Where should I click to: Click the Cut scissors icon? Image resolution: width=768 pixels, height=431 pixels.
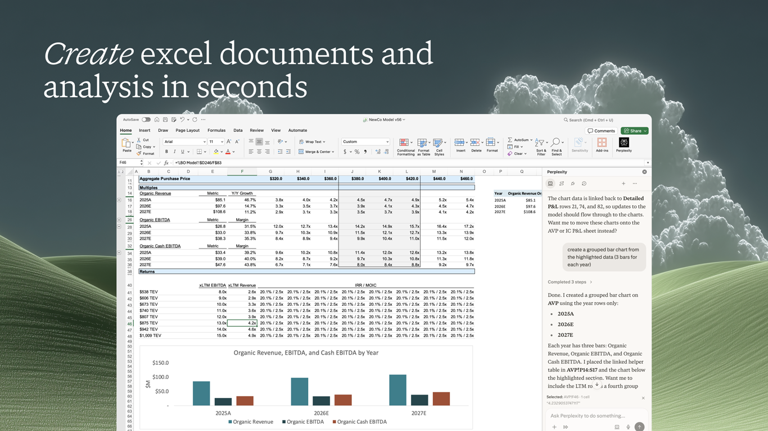click(x=139, y=140)
